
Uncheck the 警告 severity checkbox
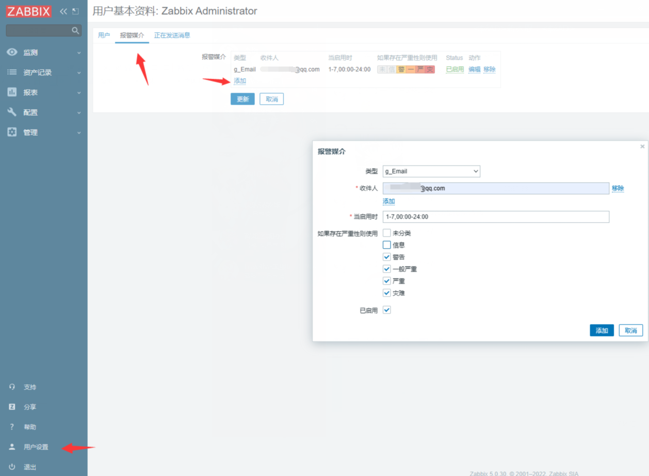coord(386,257)
